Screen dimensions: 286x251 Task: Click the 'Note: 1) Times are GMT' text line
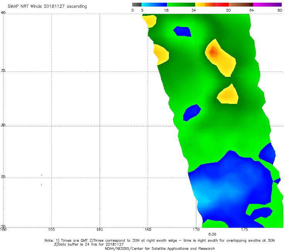coord(159,241)
